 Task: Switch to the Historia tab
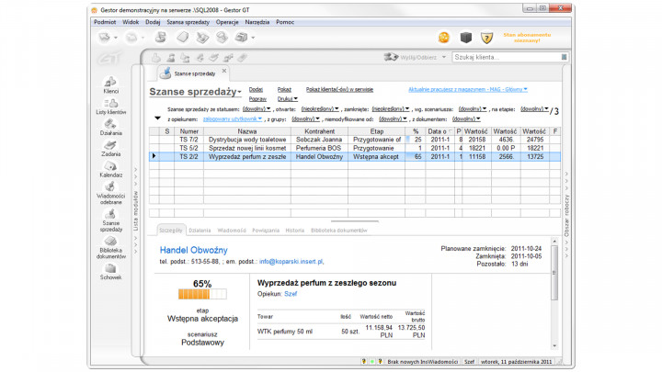point(294,230)
